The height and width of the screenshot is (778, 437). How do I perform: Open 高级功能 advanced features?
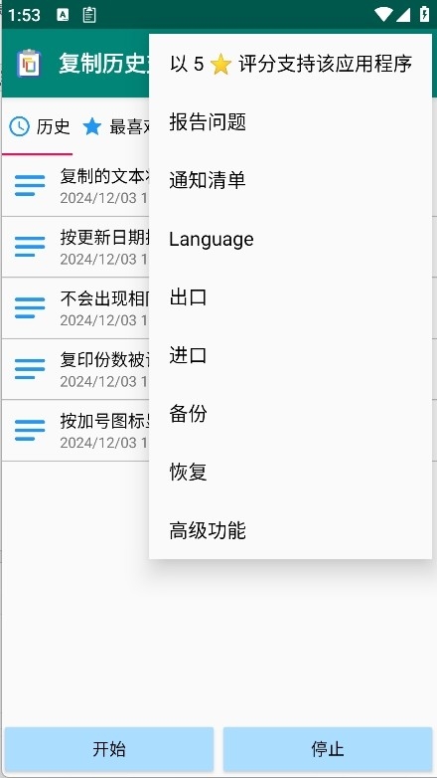click(290, 530)
